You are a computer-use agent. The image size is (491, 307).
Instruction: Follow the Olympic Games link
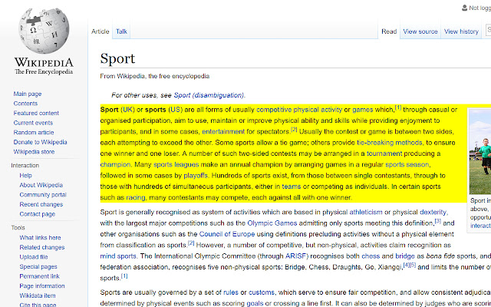[272, 223]
